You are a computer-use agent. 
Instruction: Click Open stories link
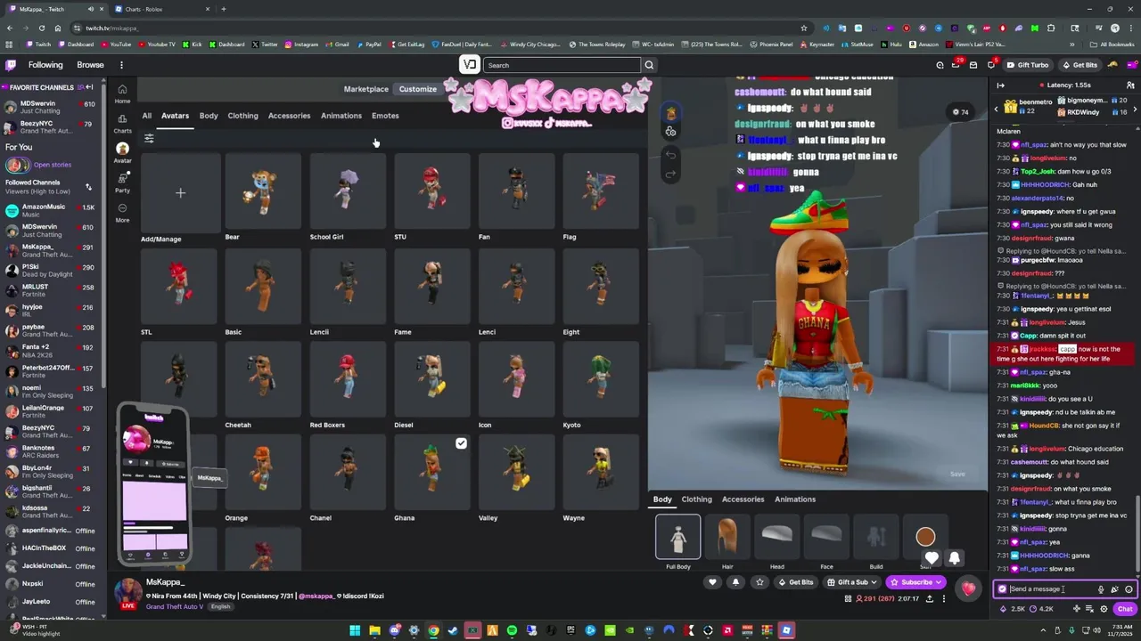[x=53, y=165]
